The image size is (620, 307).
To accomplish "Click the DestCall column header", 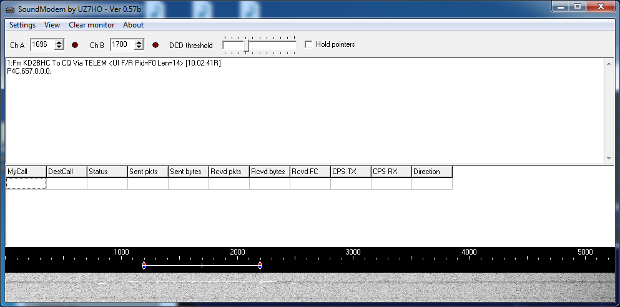I will [67, 172].
